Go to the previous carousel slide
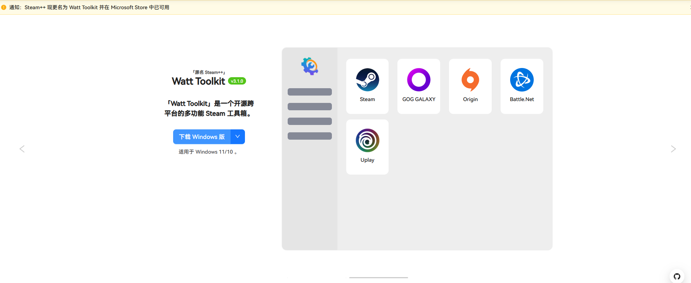The image size is (691, 283). click(x=22, y=149)
